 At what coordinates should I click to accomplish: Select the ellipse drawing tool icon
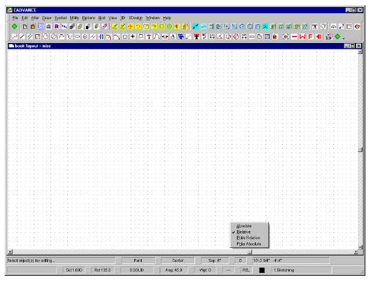(x=77, y=37)
